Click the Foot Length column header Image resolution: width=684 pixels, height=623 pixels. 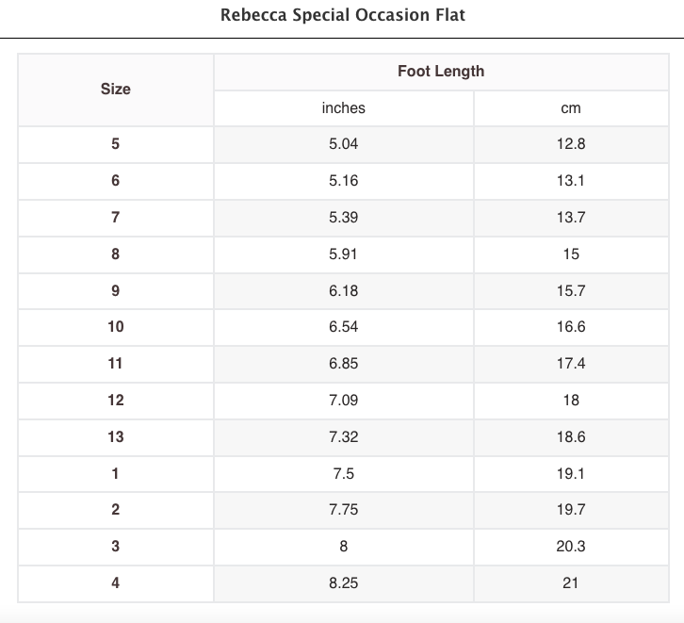440,72
